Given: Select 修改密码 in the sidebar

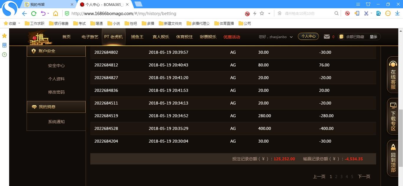Looking at the screenshot, I should (x=56, y=92).
